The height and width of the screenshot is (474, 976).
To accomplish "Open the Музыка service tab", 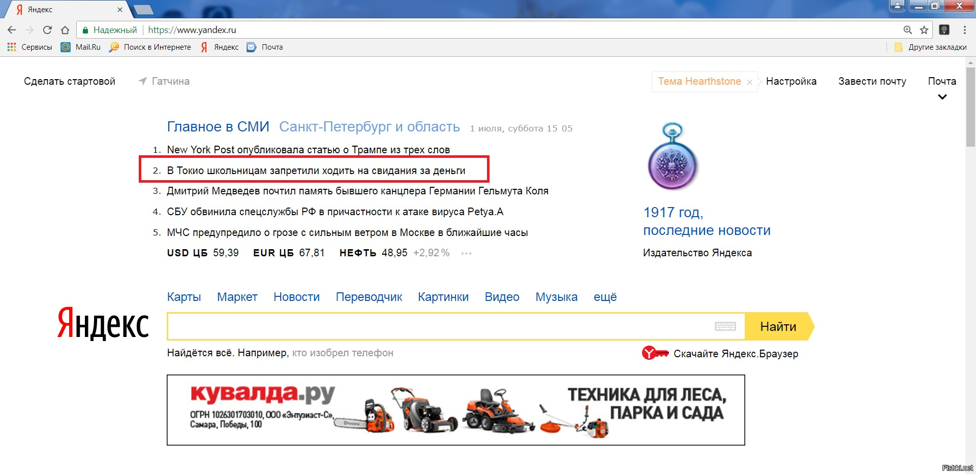I will point(557,297).
